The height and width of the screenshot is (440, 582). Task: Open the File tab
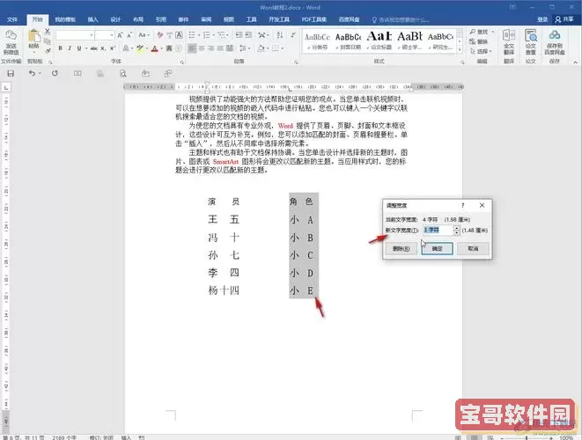coord(12,19)
